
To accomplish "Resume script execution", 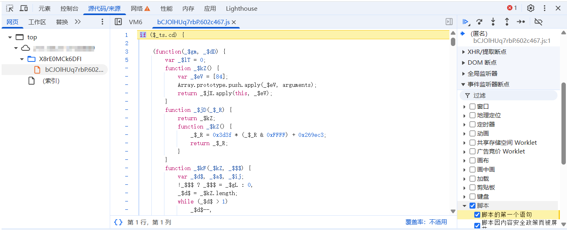I will click(466, 22).
